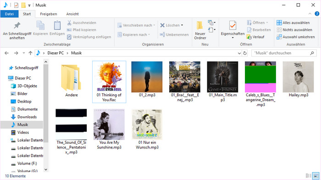The image size is (321, 180).
Task: Click the search magnifier icon
Action: point(312,53)
